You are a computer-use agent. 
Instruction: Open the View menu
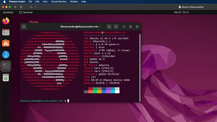(x=45, y=2)
